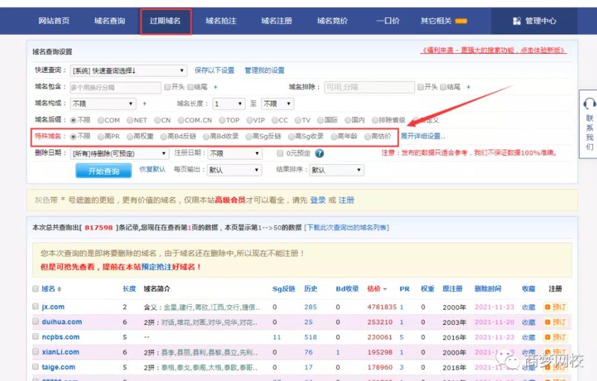Click the help question mark beside 0元预定

pyautogui.click(x=319, y=153)
